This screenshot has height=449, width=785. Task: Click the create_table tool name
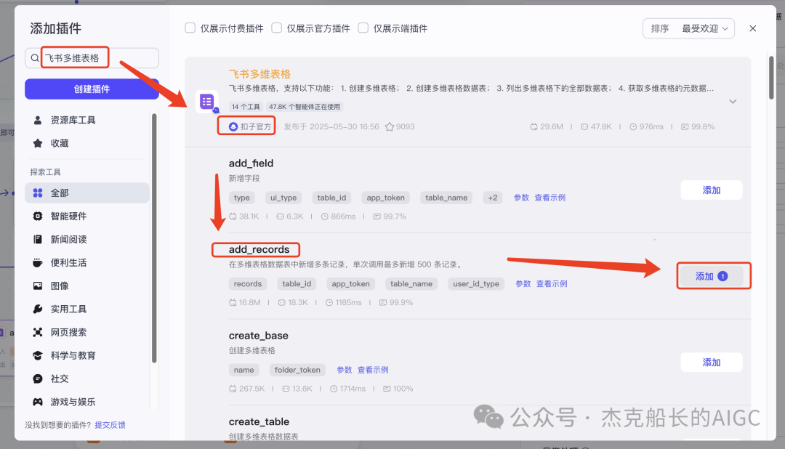click(259, 421)
